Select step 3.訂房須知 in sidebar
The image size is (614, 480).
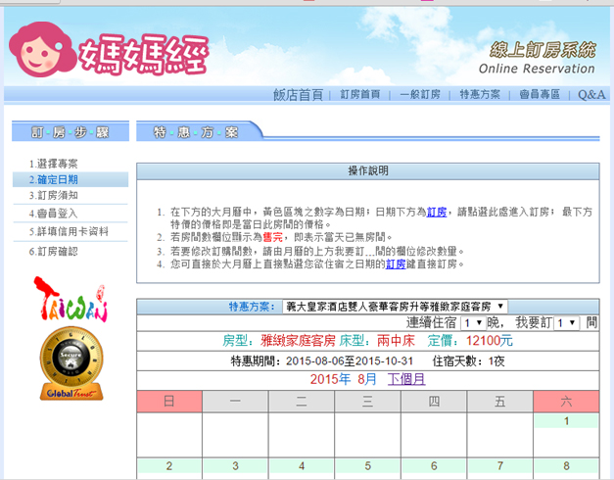[53, 195]
